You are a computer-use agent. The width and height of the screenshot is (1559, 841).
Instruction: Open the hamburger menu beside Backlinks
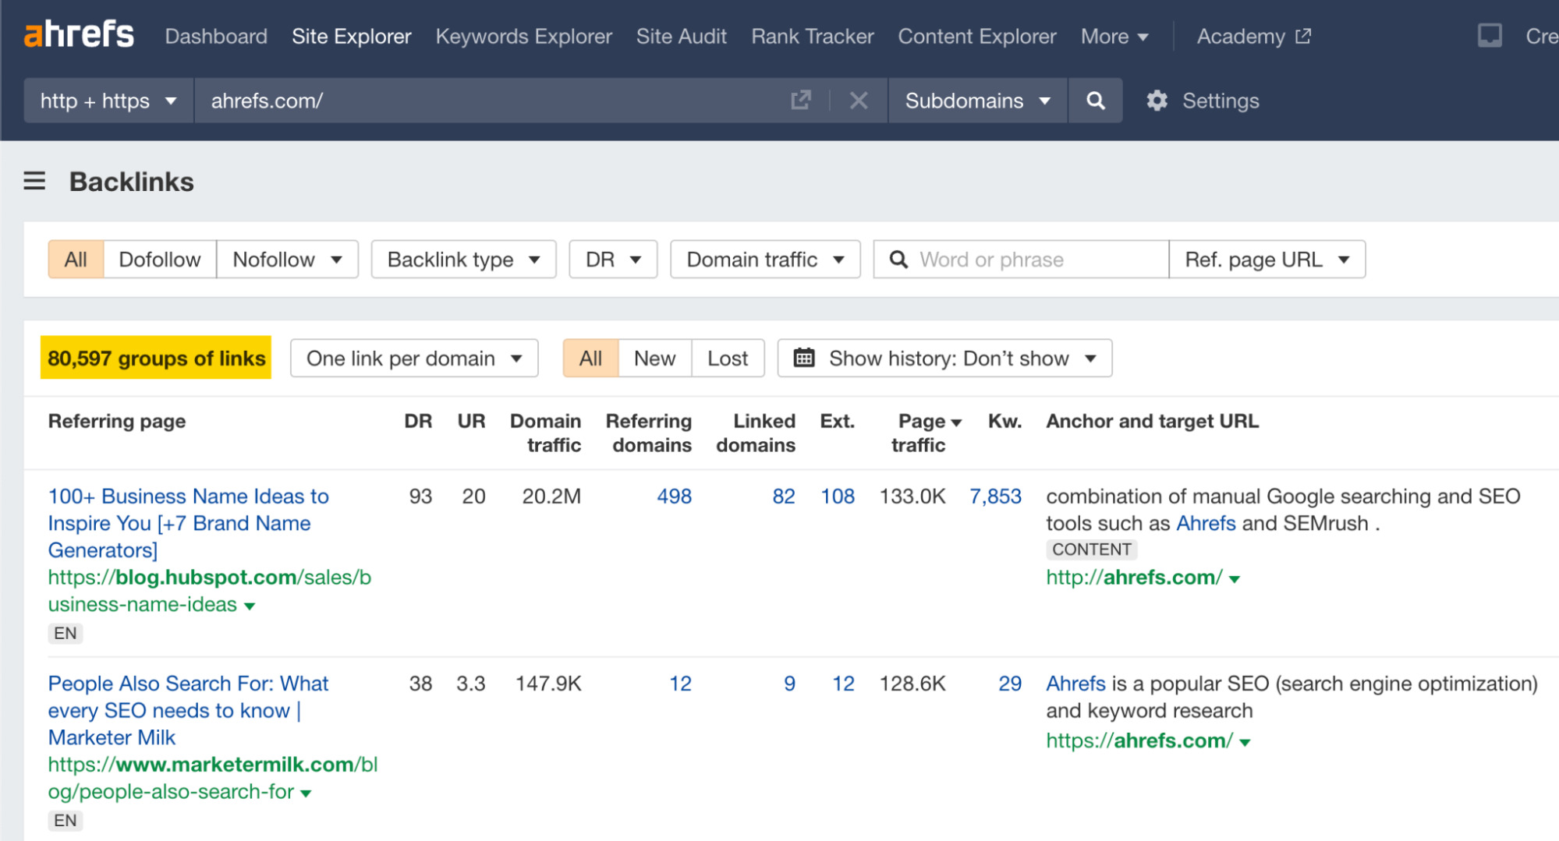(33, 182)
